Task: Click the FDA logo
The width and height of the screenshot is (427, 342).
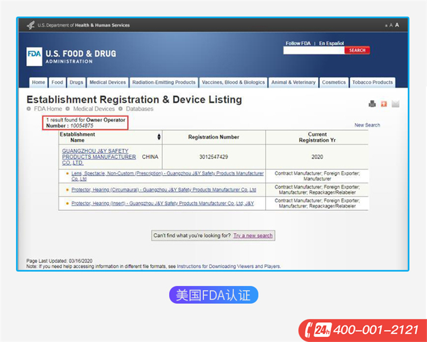Action: pyautogui.click(x=34, y=57)
